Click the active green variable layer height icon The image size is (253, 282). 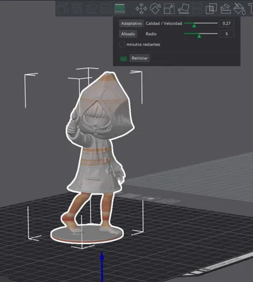(x=120, y=8)
